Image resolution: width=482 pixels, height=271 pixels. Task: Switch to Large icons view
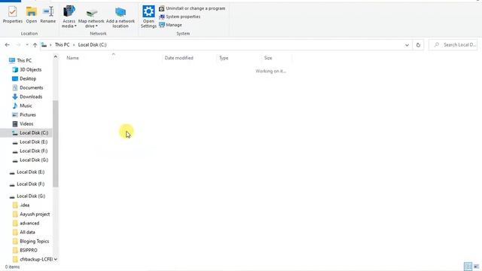point(476,266)
